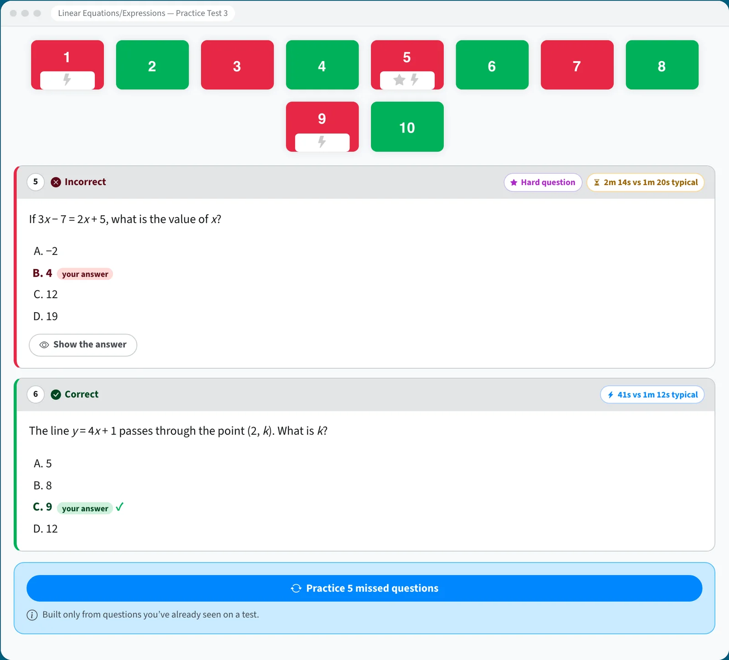Click the number 6 circle in question header
This screenshot has width=729, height=660.
click(36, 394)
